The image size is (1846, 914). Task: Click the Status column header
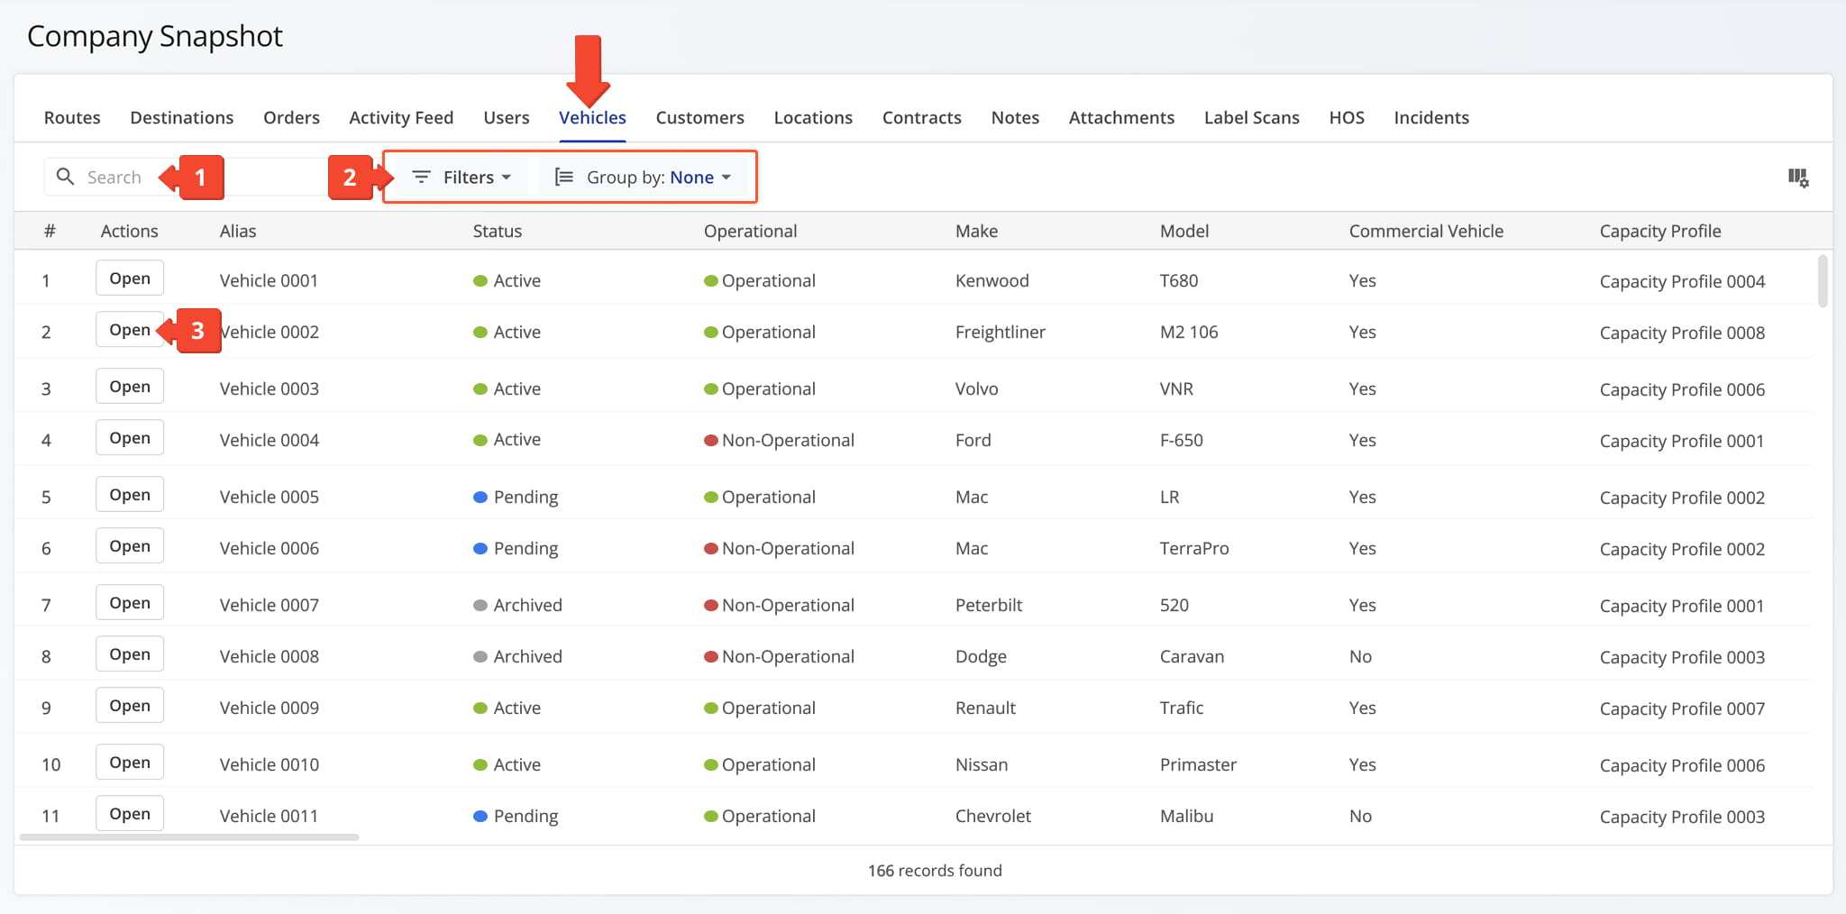(x=498, y=231)
